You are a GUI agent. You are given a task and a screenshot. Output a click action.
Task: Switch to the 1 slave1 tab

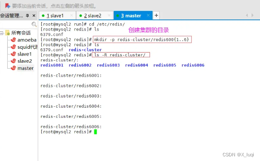pos(57,16)
